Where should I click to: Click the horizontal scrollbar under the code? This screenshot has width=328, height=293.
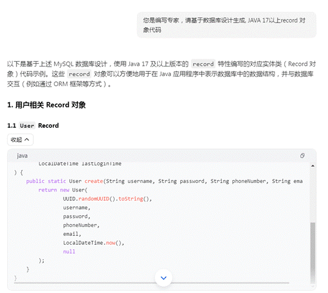152,283
